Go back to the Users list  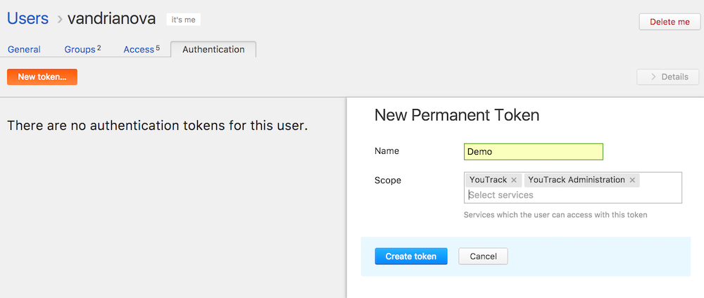click(x=27, y=19)
